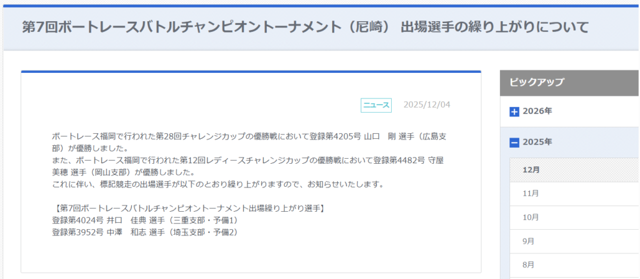The width and height of the screenshot is (640, 279).
Task: Click the 出場繰り上がり選手 bracketed heading
Action: point(189,209)
